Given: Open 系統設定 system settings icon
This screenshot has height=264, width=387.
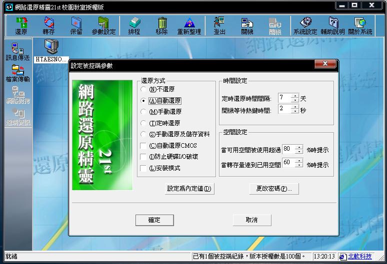Looking at the screenshot, I should click(x=305, y=25).
